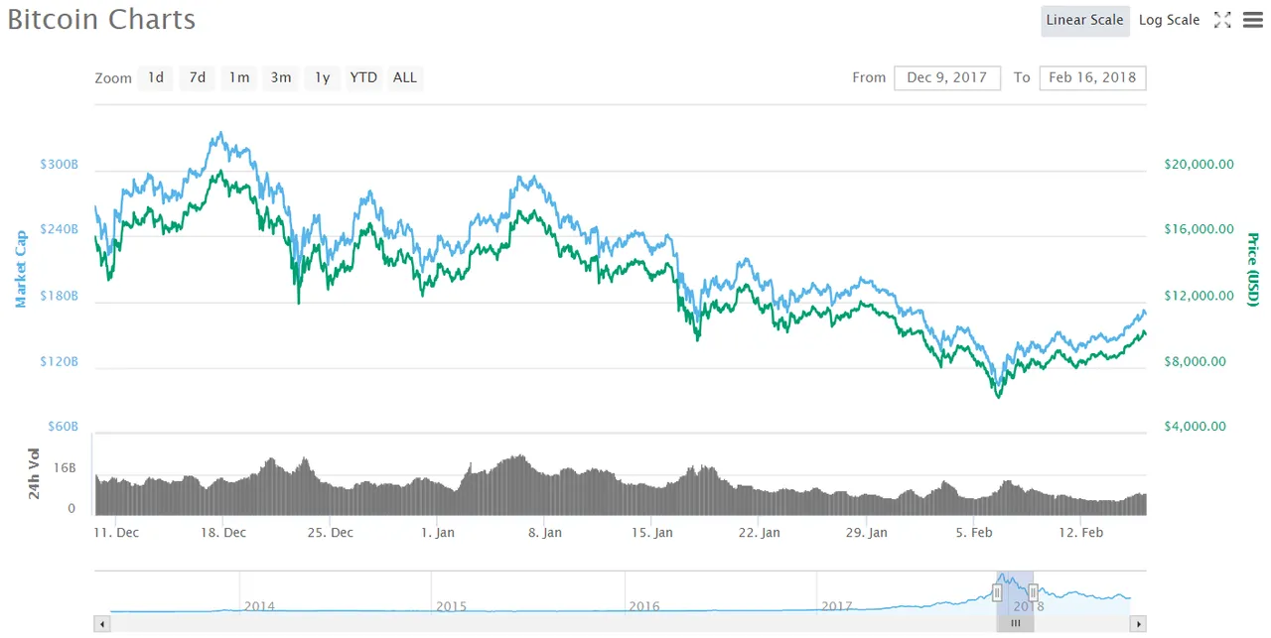Click the 5. Feb date label
Screen dimensions: 1271x638
point(974,532)
